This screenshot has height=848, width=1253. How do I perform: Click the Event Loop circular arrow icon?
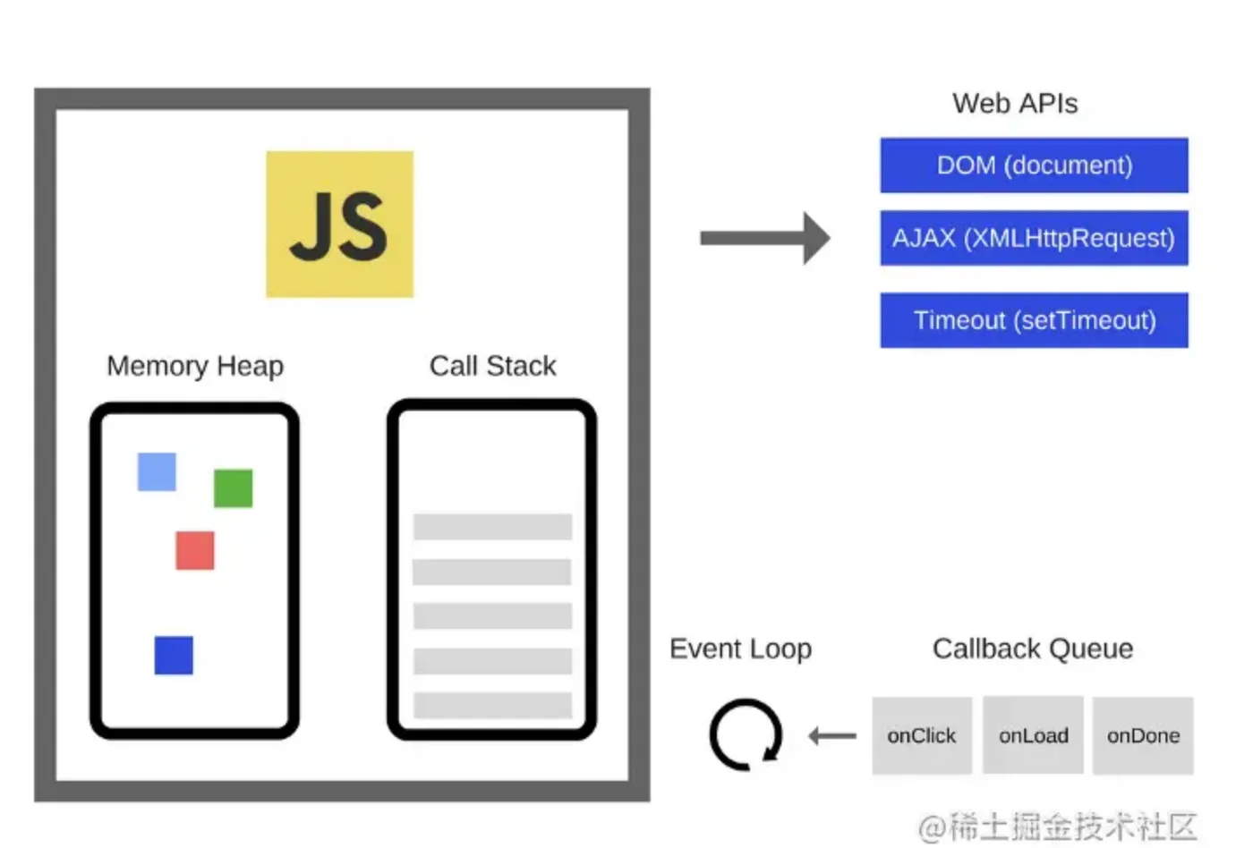pos(746,735)
